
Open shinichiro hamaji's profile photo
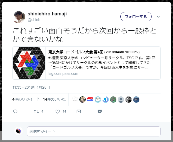(x=20, y=17)
